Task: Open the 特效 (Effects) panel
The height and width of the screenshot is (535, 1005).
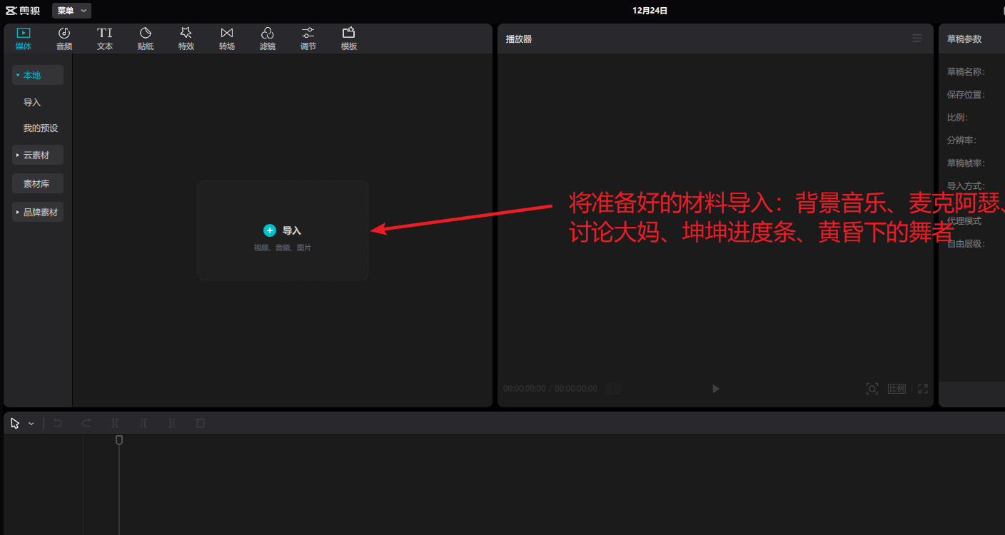Action: point(186,39)
